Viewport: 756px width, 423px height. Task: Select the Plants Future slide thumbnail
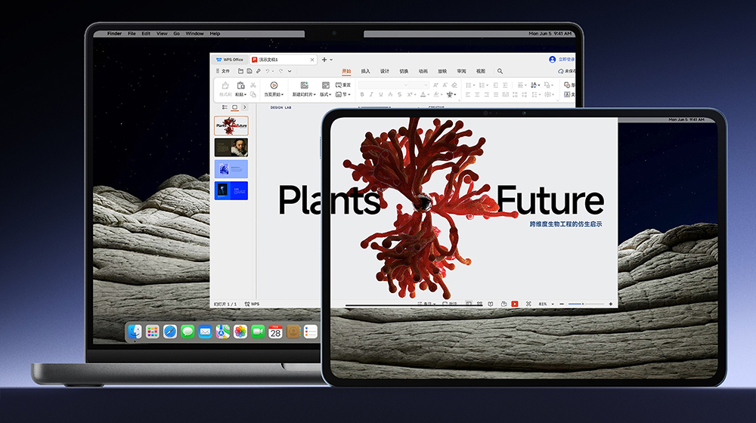coord(231,125)
